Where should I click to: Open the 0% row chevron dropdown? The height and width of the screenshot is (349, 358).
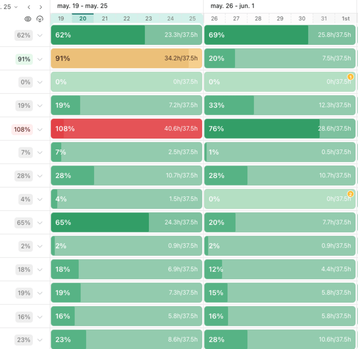point(40,82)
